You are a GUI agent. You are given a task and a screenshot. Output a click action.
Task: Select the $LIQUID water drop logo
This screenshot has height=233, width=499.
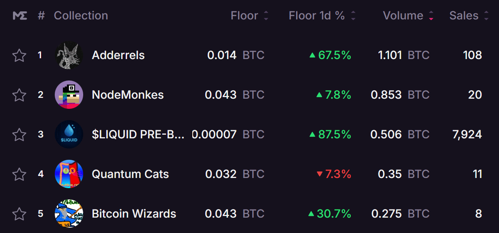pos(69,134)
